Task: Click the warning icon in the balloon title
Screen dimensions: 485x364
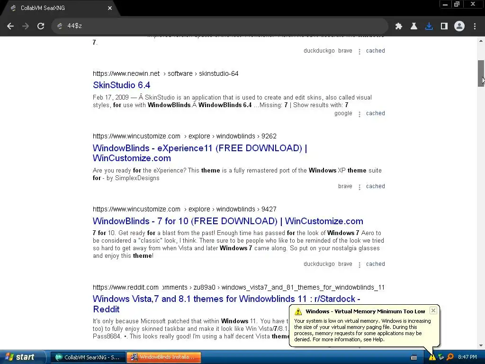Action: pos(298,311)
